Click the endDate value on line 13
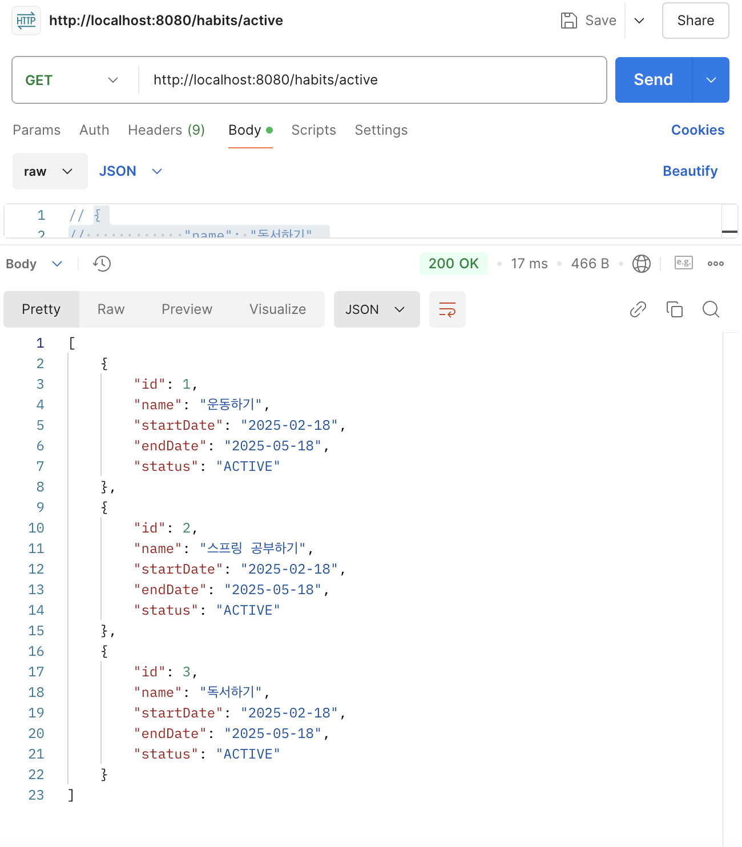 point(273,590)
